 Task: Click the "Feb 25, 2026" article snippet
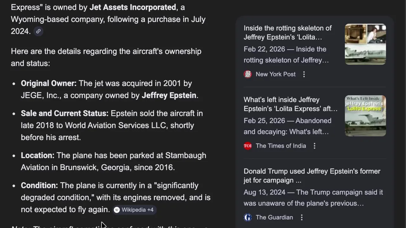pyautogui.click(x=287, y=126)
